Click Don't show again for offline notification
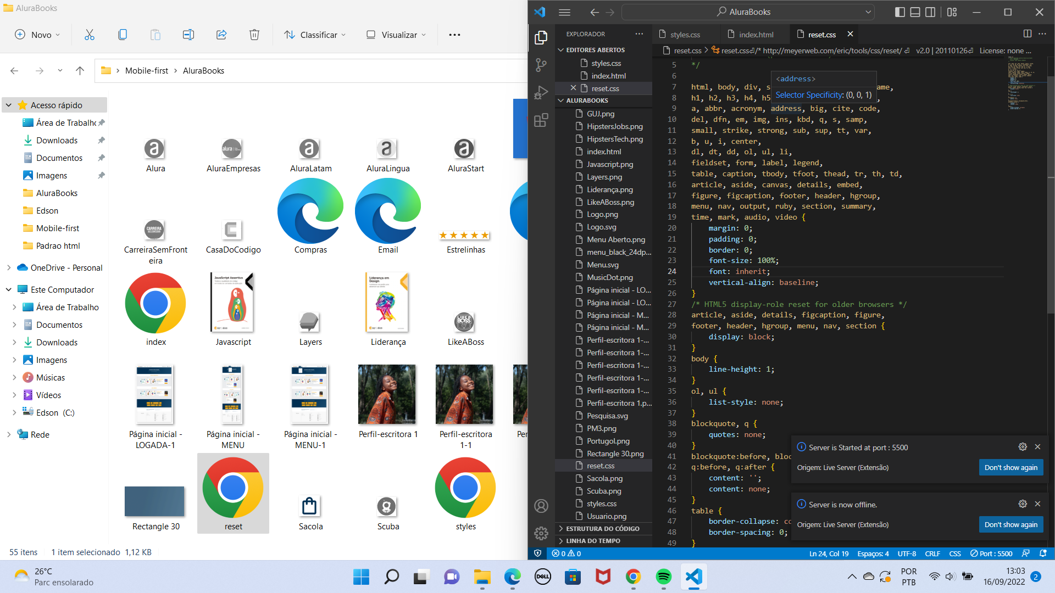This screenshot has height=593, width=1055. click(x=1012, y=523)
